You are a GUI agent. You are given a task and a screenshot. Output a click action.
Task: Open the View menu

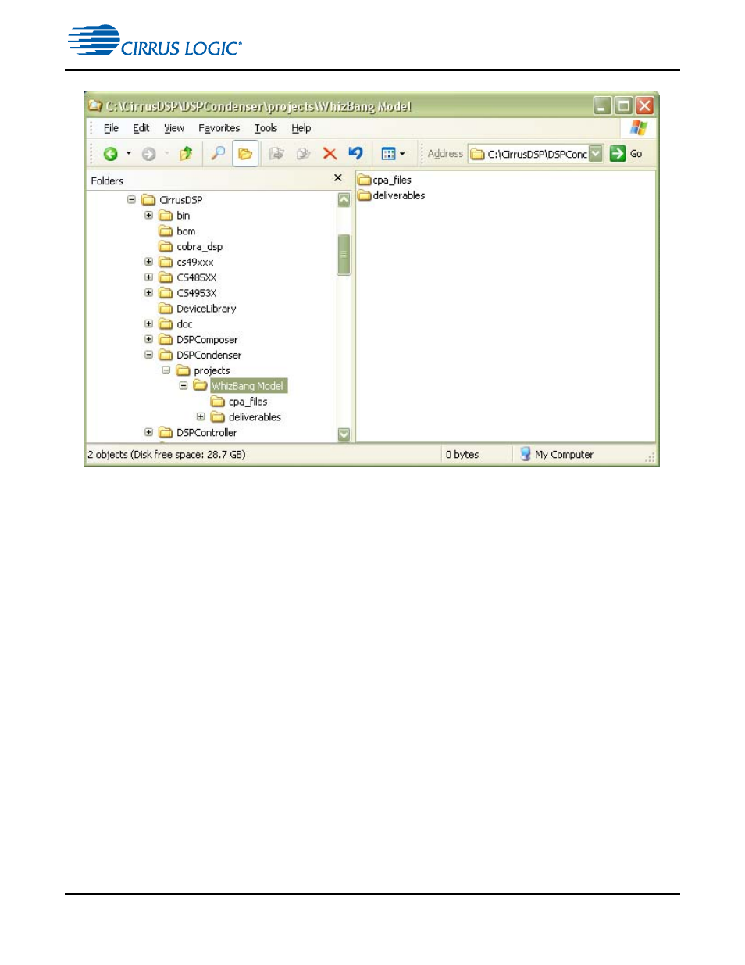pos(174,128)
